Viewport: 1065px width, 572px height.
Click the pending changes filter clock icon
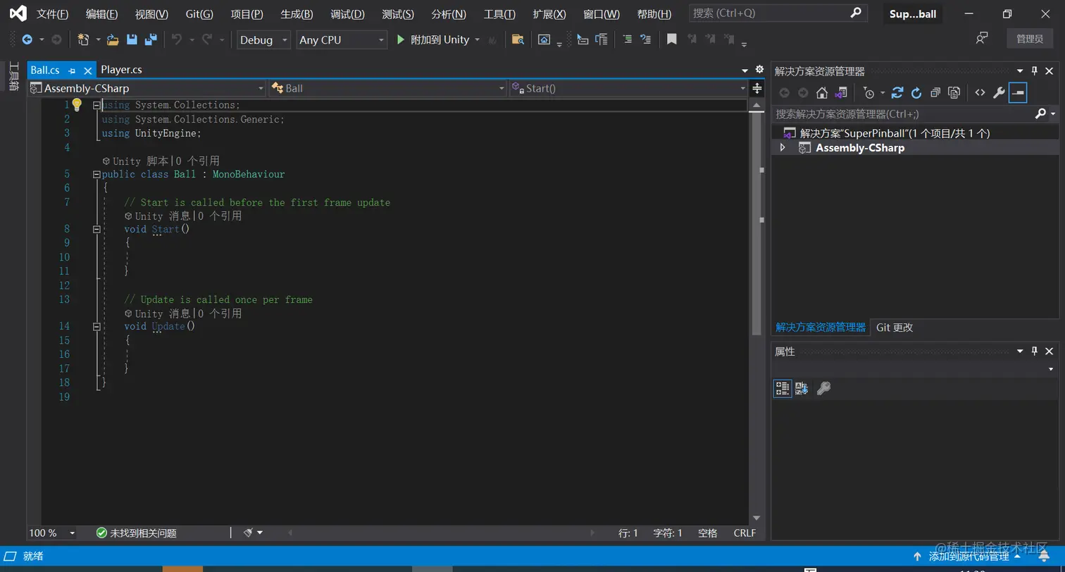point(868,92)
